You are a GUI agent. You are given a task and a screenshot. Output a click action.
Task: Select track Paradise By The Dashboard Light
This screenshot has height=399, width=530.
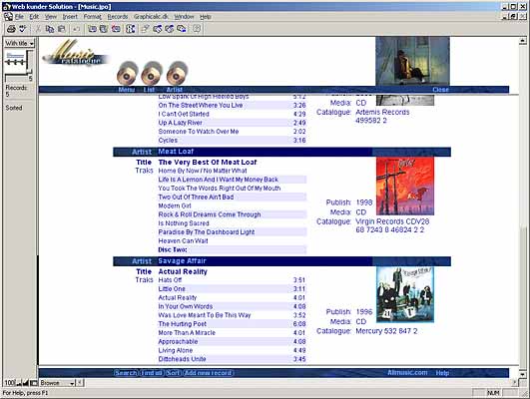pos(207,232)
